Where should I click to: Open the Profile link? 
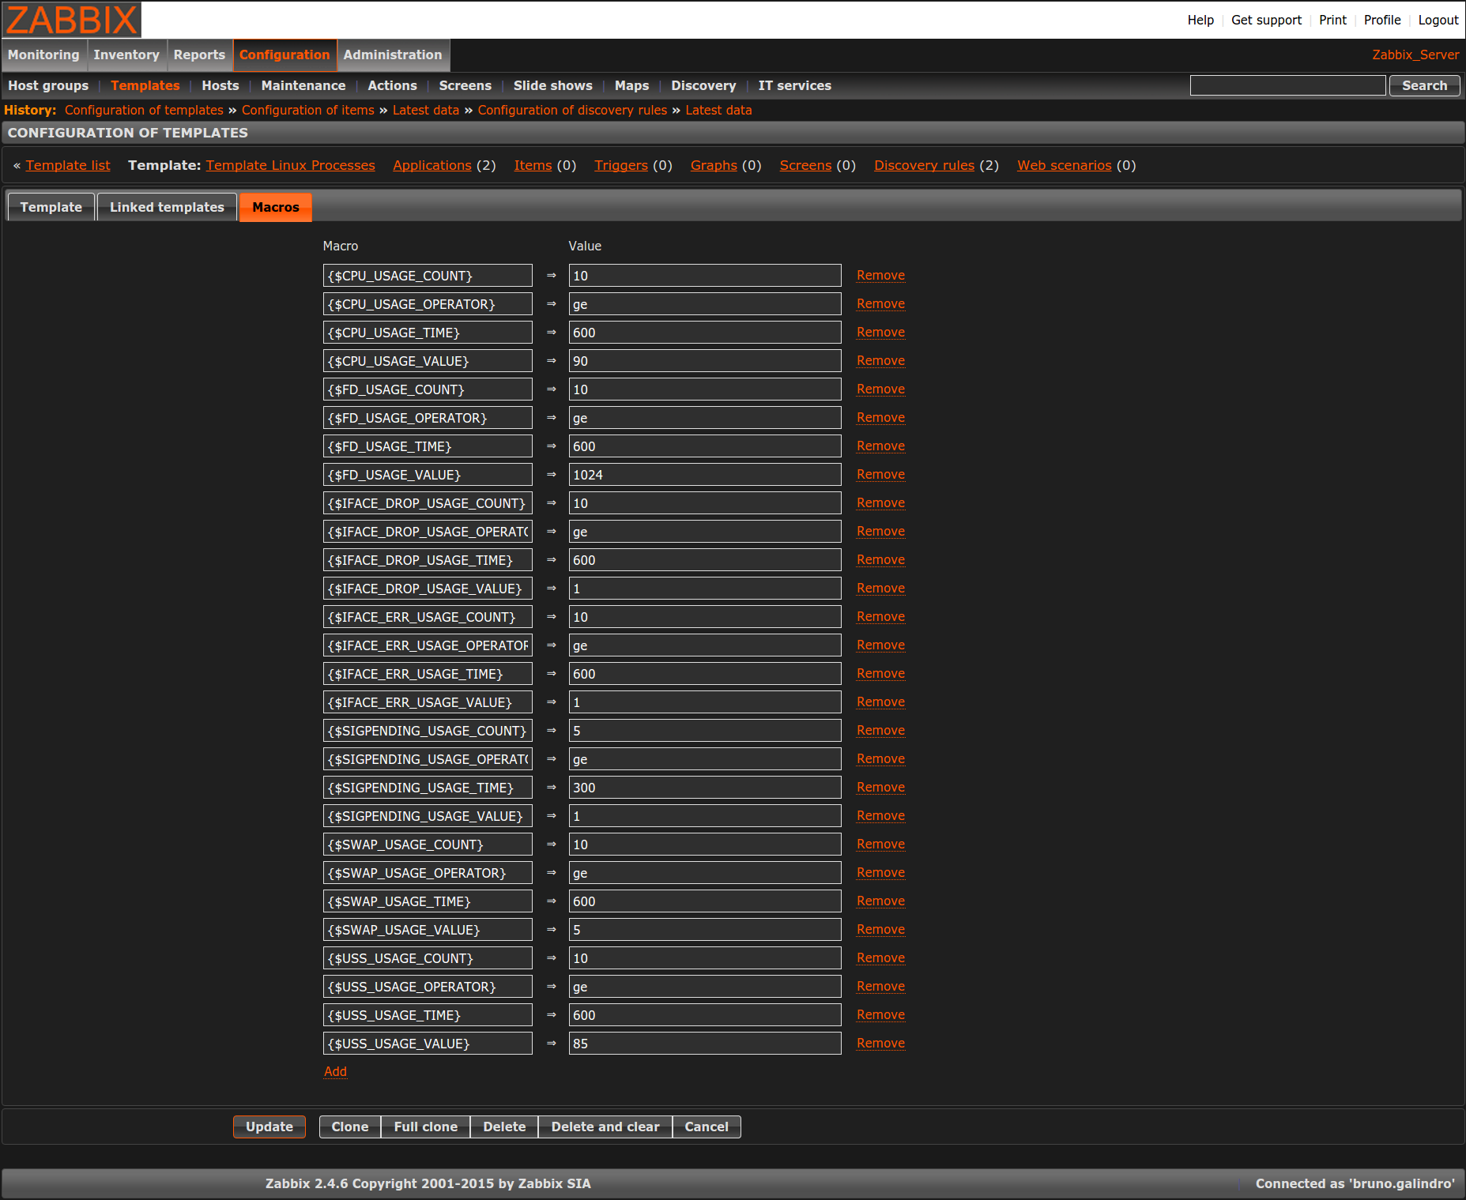tap(1382, 20)
